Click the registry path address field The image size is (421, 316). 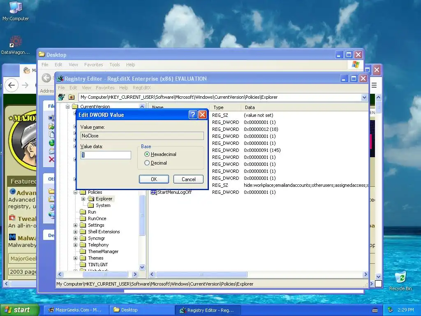(220, 97)
